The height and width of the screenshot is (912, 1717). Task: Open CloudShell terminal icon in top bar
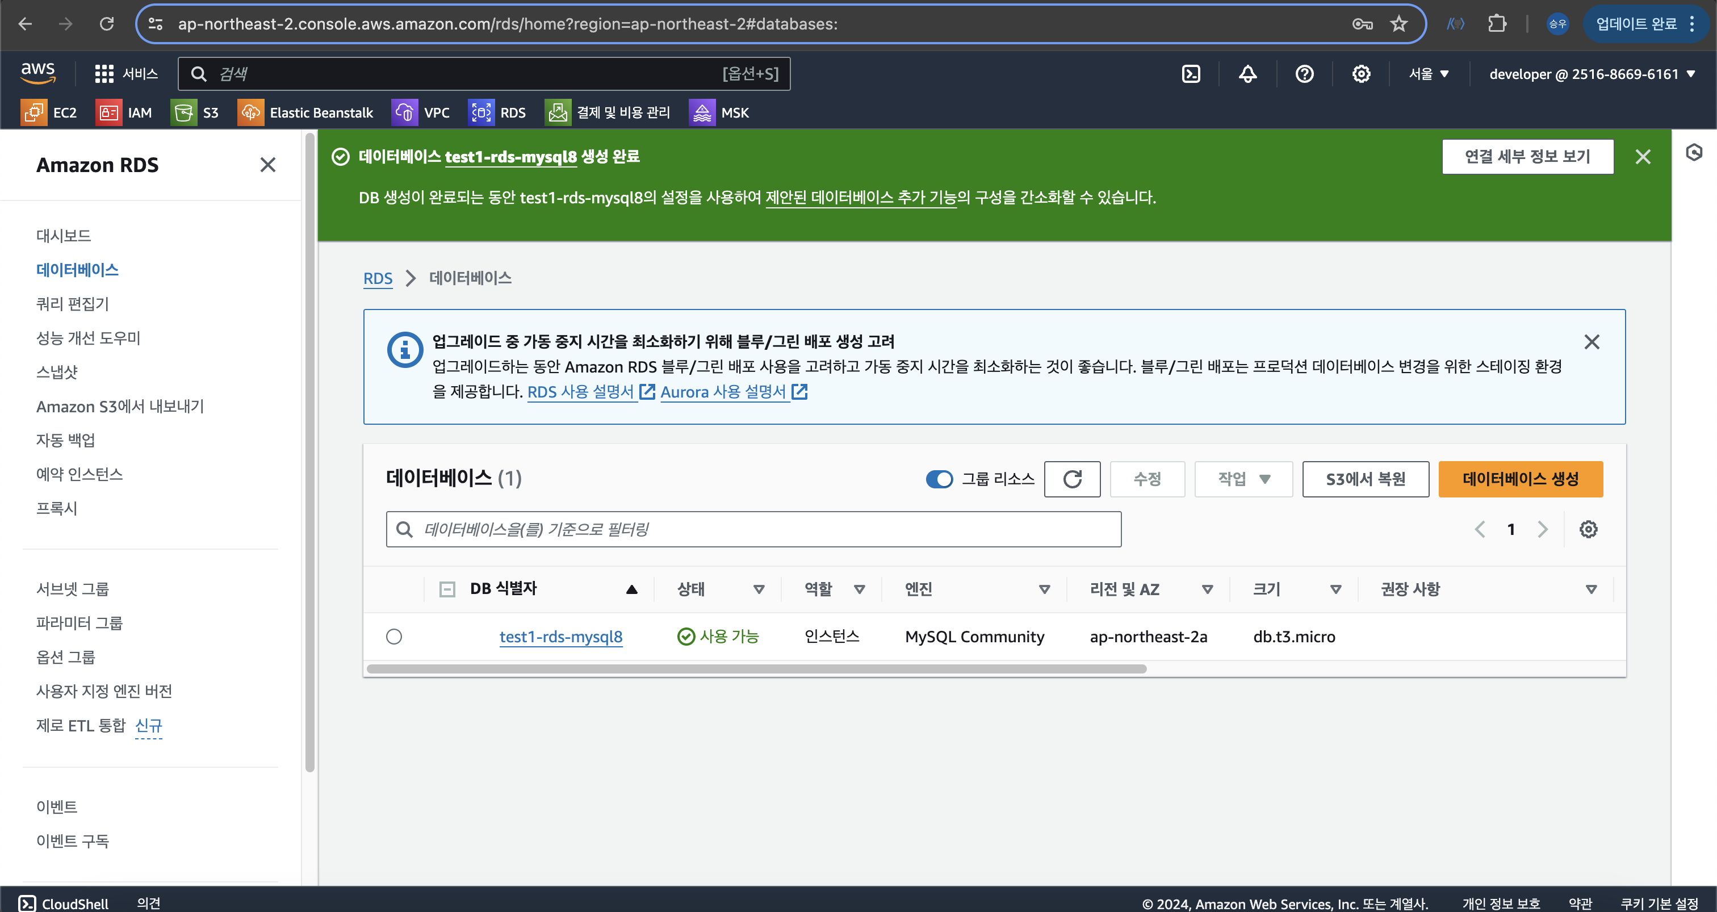[1191, 74]
